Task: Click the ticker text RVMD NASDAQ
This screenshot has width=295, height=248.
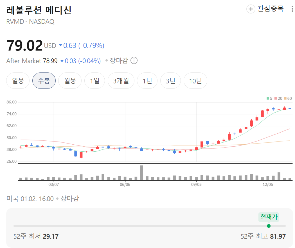Action: pos(30,22)
